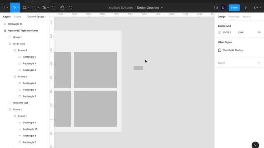Select the upper right gray rectangle in frame
Viewport: 264px width, 148px height.
(95, 70)
